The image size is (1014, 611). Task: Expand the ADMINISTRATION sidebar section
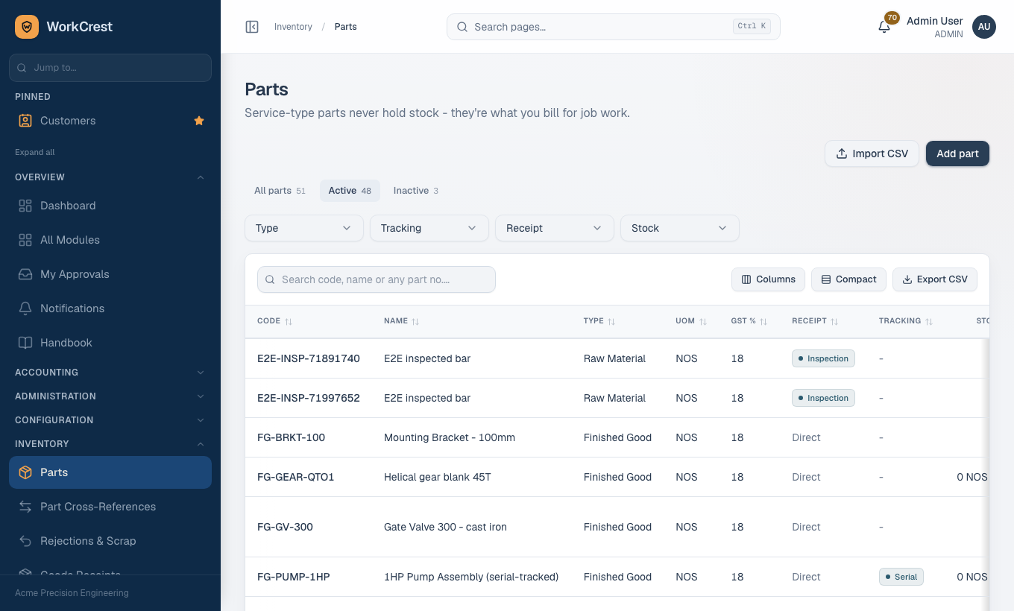pyautogui.click(x=110, y=396)
